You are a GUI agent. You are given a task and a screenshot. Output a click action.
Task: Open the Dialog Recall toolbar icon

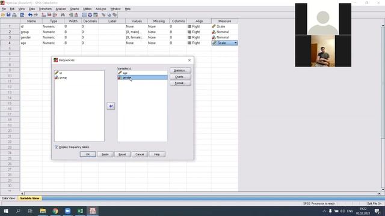[x=22, y=15]
